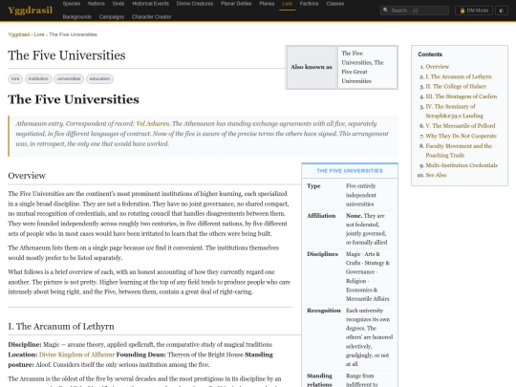Jump to Multi-Institution Credentials
This screenshot has width=516, height=387.
click(x=462, y=165)
